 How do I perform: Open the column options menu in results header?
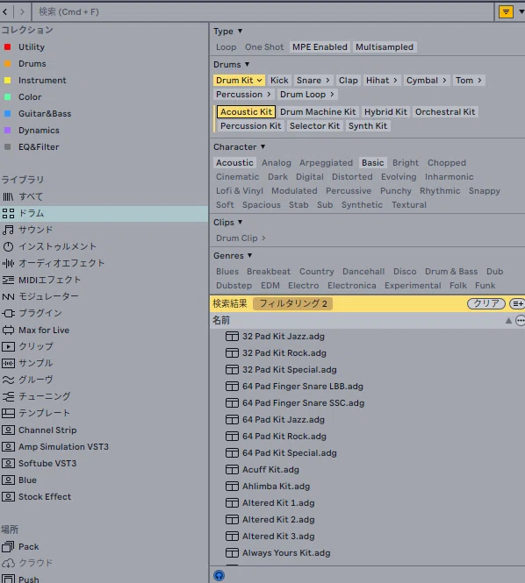click(520, 321)
